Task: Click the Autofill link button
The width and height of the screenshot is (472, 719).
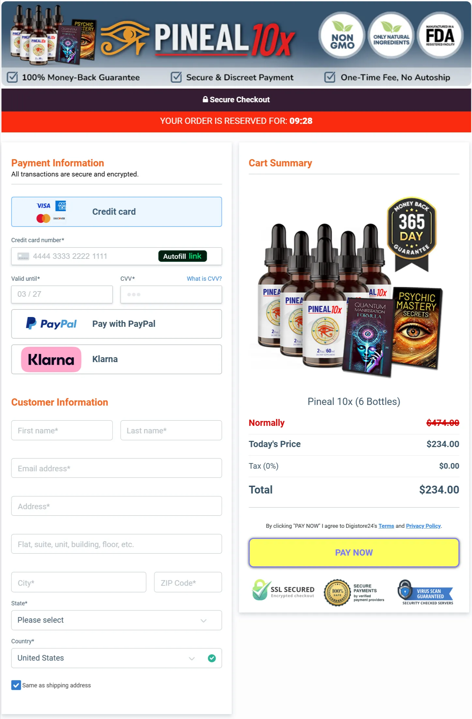Action: (x=182, y=256)
